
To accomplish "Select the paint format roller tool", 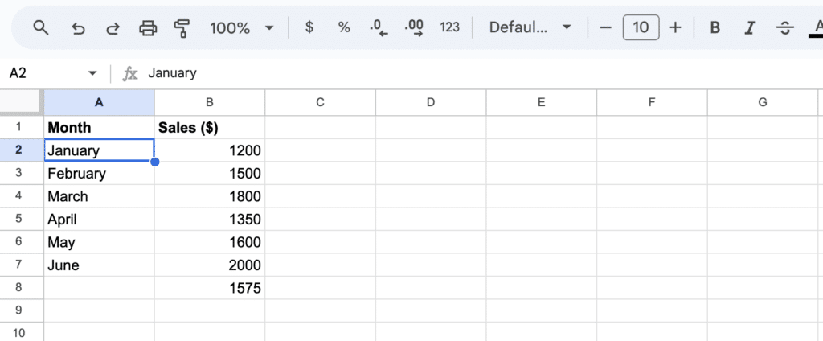I will tap(182, 28).
